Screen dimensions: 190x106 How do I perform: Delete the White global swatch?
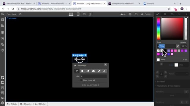tap(186, 59)
